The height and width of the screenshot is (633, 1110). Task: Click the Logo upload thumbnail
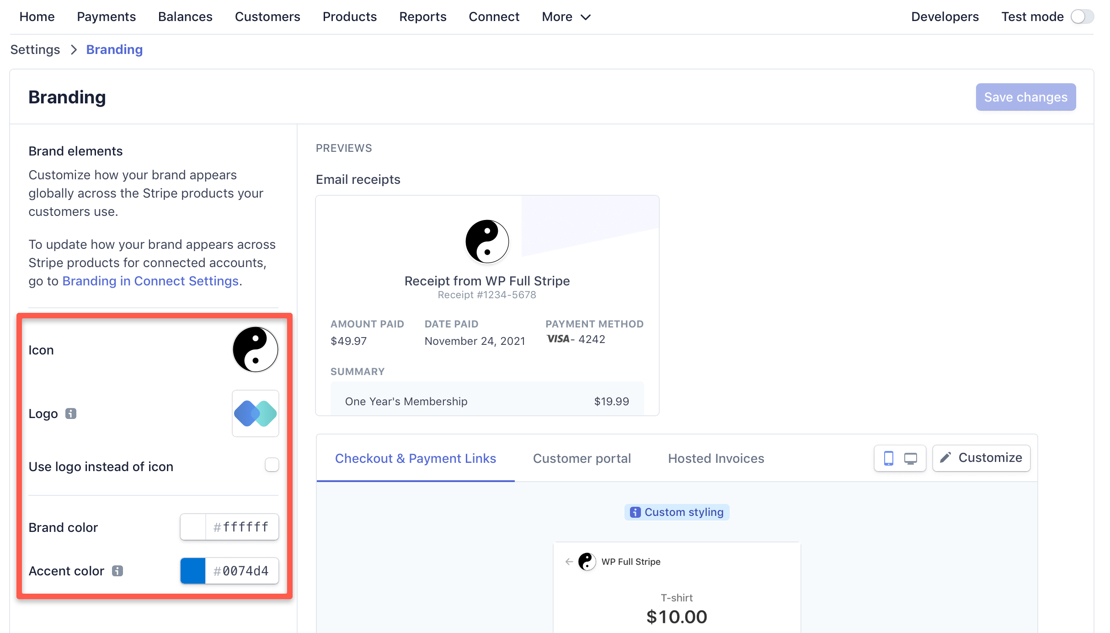(255, 413)
